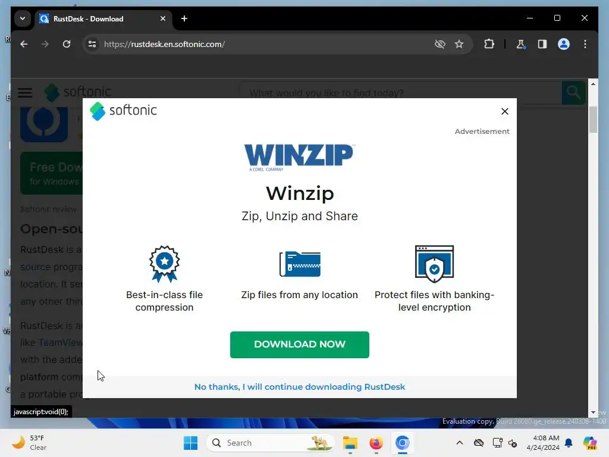Click the award ribbon compression icon

[x=164, y=264]
